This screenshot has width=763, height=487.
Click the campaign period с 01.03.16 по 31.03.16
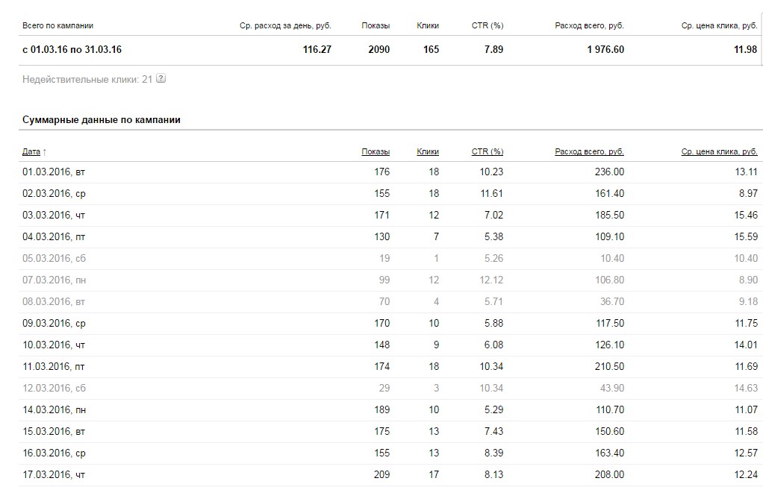point(72,49)
